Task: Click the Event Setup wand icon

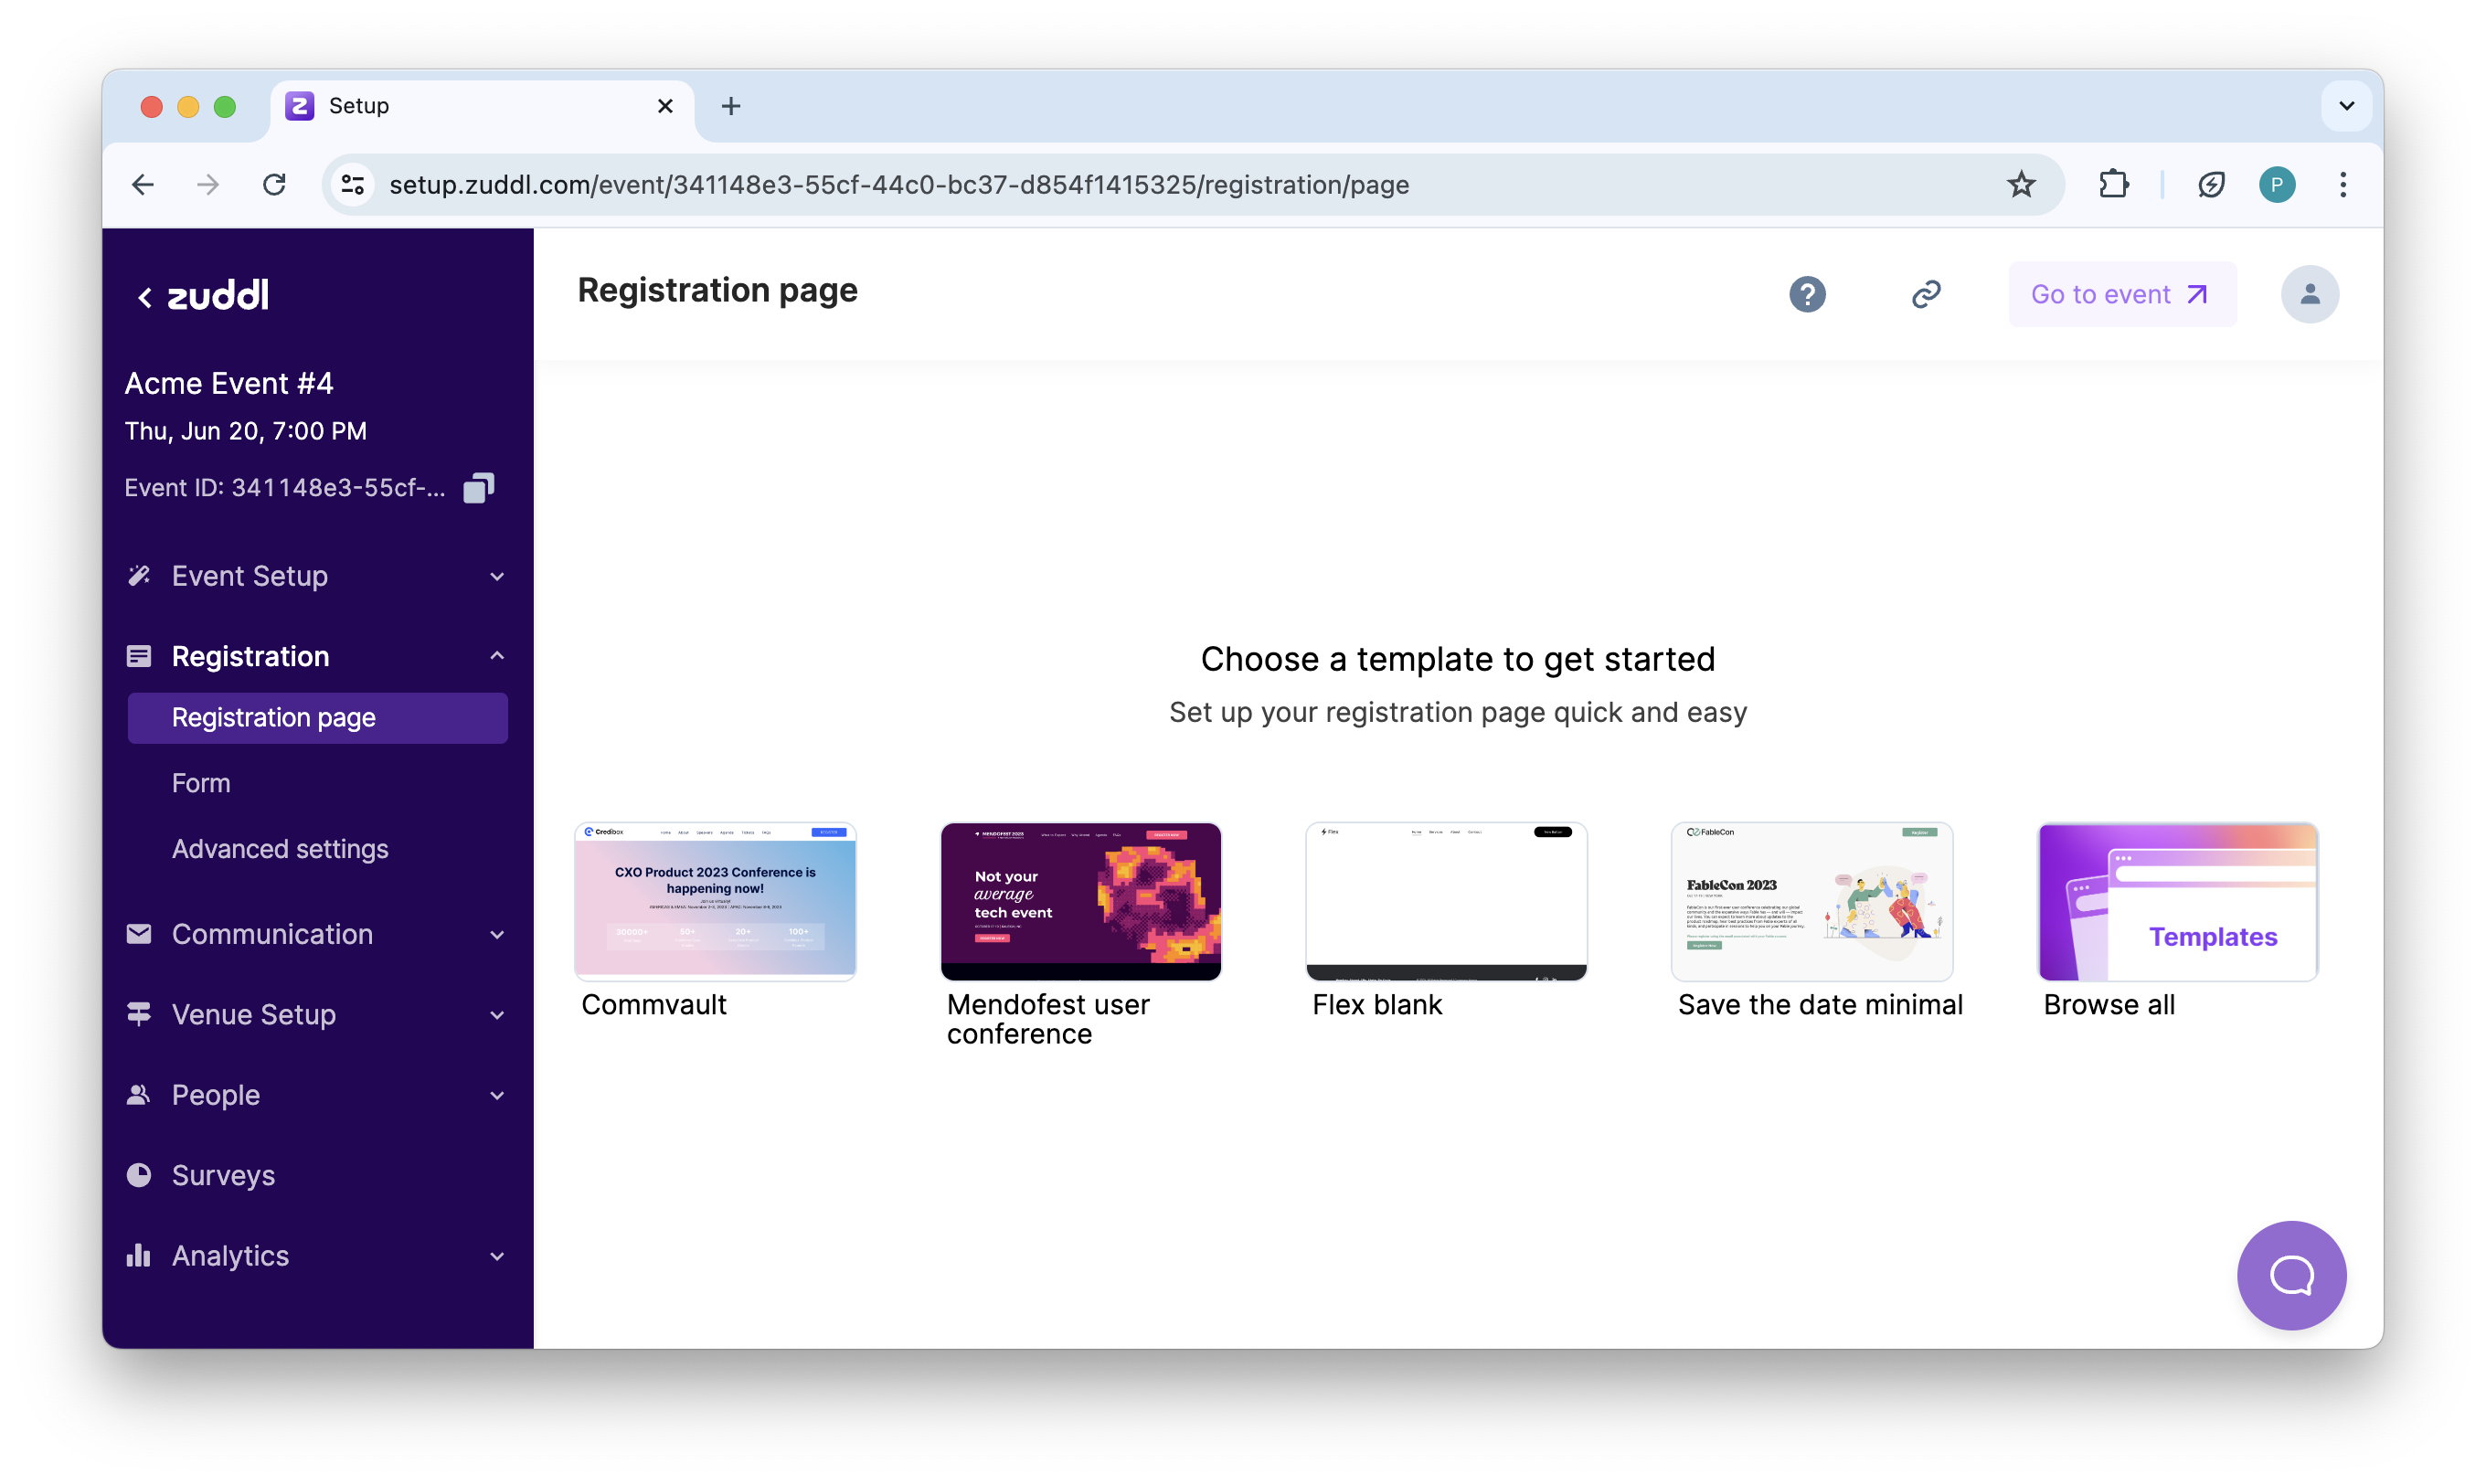Action: click(x=139, y=576)
